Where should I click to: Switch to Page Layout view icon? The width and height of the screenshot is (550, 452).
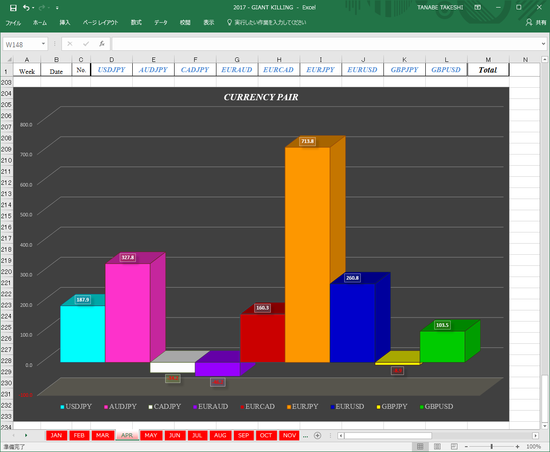pyautogui.click(x=437, y=446)
